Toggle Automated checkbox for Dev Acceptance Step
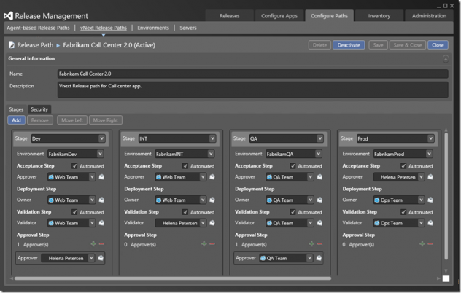Image resolution: width=461 pixels, height=293 pixels. (x=74, y=165)
